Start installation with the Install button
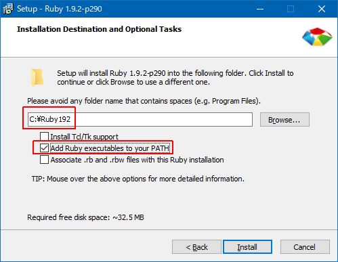Screen dimensions: 338x262 click(247, 247)
